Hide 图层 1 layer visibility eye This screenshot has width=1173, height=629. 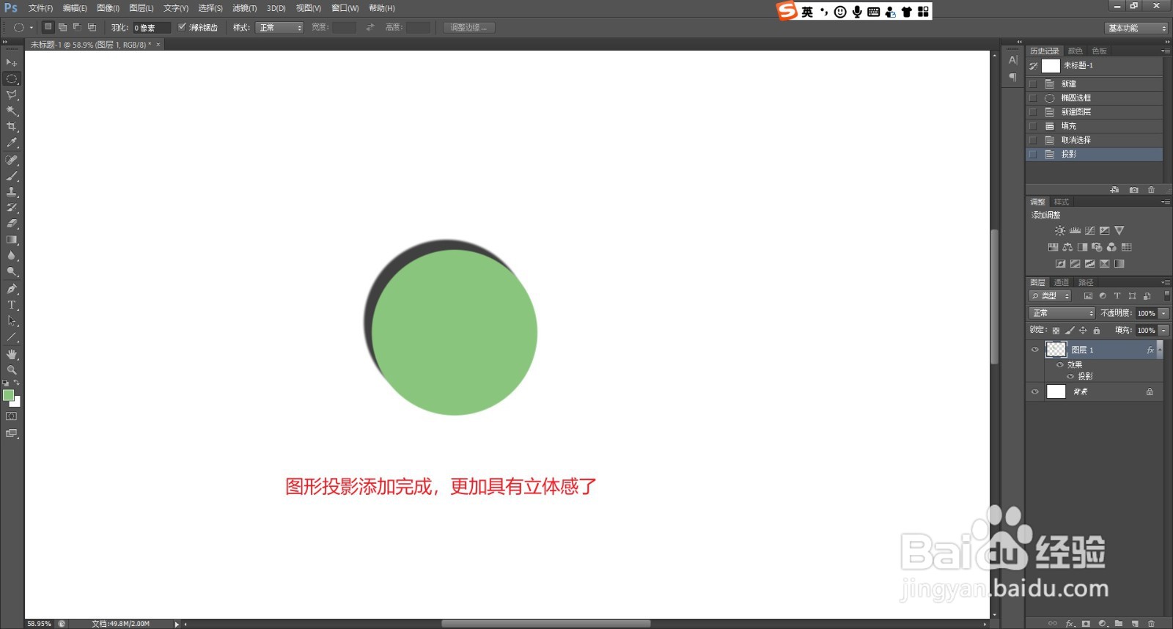(1035, 350)
